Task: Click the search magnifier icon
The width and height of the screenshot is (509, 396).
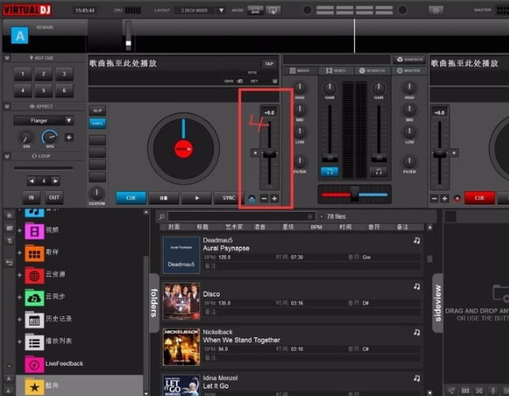Action: (161, 217)
